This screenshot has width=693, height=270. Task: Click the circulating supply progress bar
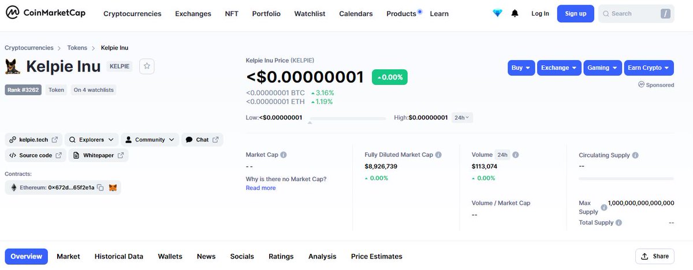click(x=626, y=179)
